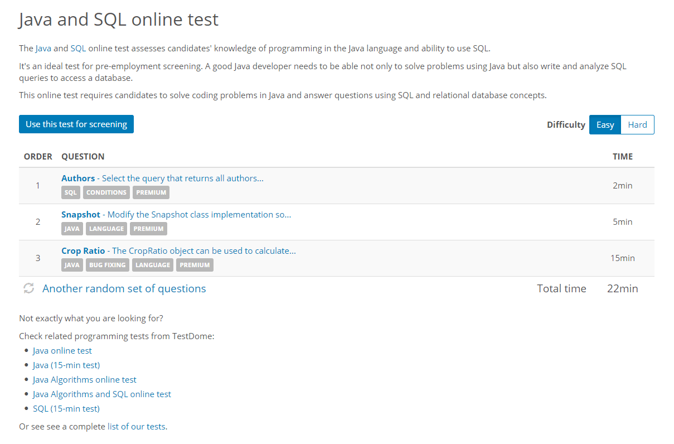The image size is (674, 444).
Task: Click PREMIUM tag on Snapshot row
Action: click(148, 229)
